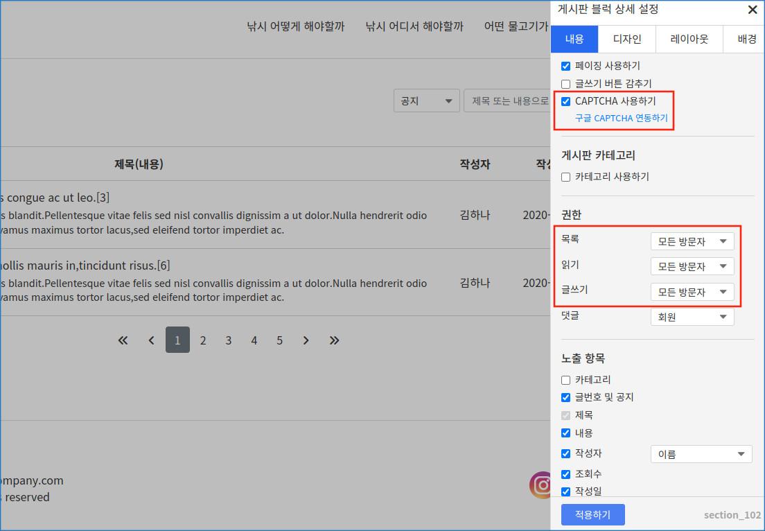
Task: Click the 적용하기 button
Action: point(592,514)
